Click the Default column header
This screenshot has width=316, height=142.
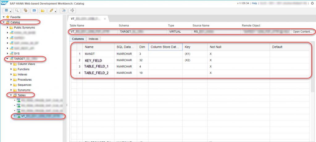(289, 47)
